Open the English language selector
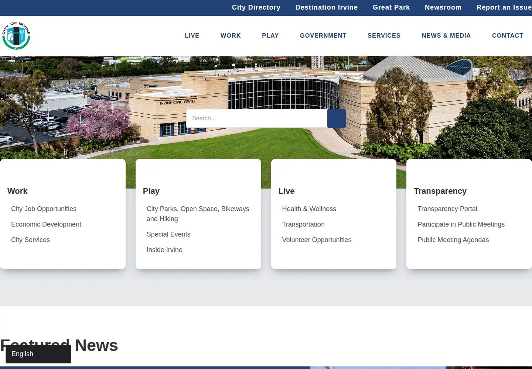532x369 pixels. point(38,354)
